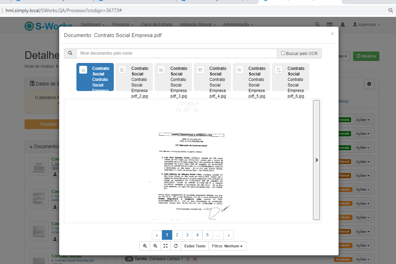Click the '4. Contrato Social Empresa.pdf' link

[x=73, y=261]
